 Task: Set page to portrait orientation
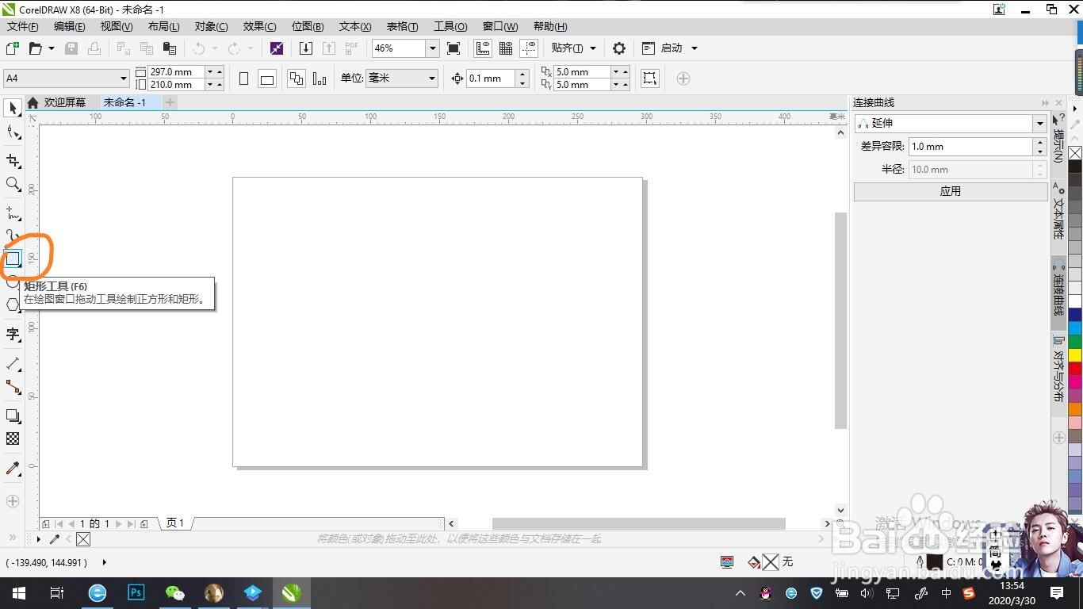(244, 79)
